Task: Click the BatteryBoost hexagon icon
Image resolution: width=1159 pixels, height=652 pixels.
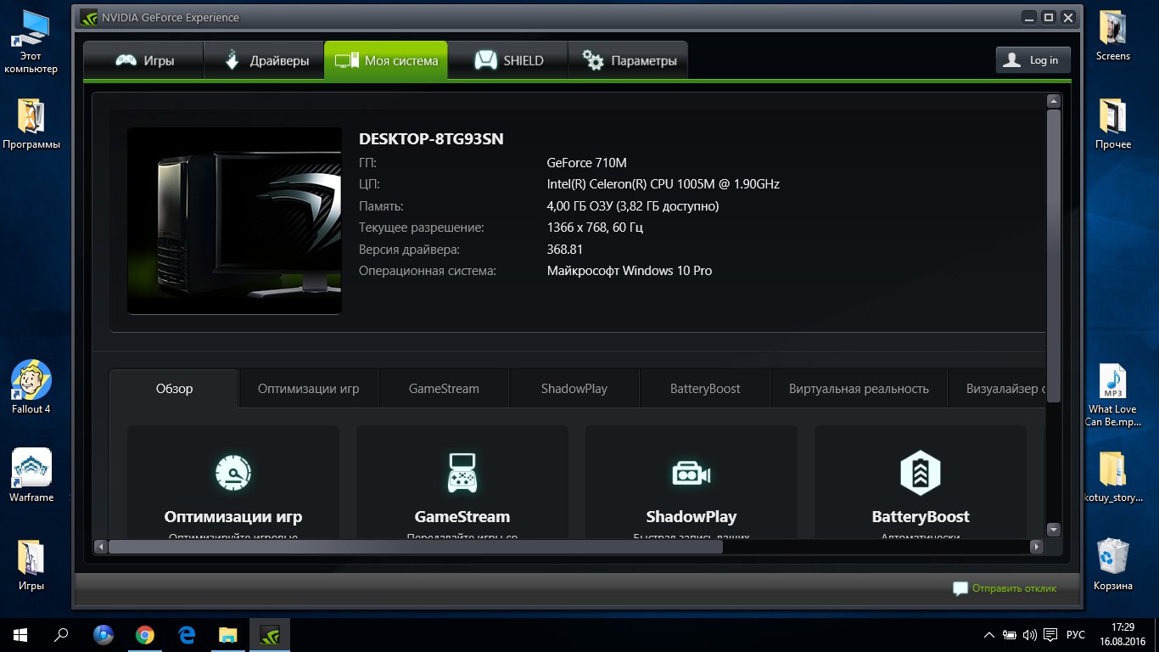Action: (920, 473)
